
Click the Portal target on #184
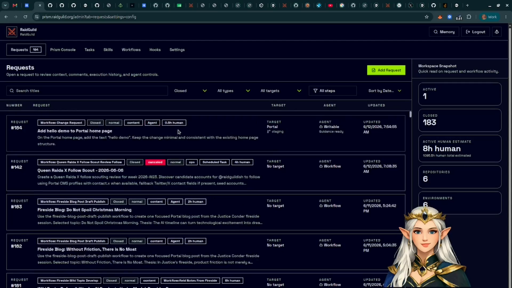tap(272, 127)
